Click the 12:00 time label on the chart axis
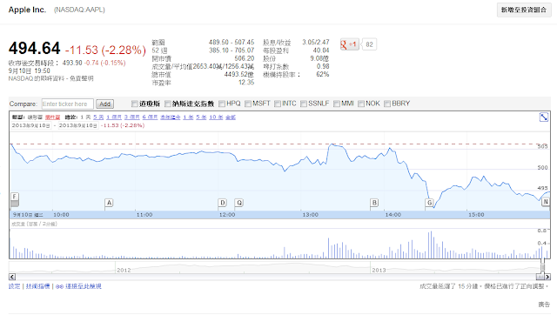This screenshot has width=557, height=315. tap(227, 215)
